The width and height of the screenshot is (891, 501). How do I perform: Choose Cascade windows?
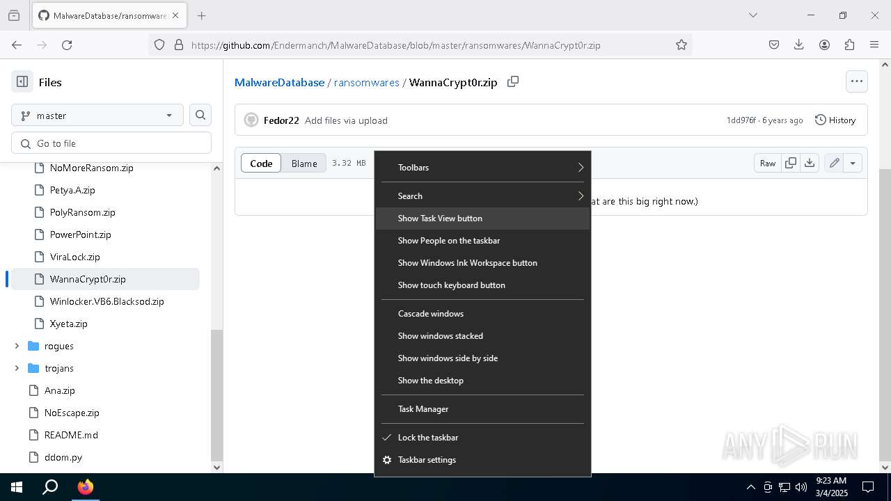[x=482, y=314]
